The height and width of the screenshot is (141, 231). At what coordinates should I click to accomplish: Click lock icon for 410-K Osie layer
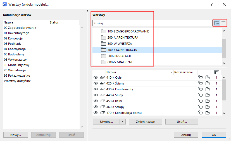pos(200,77)
